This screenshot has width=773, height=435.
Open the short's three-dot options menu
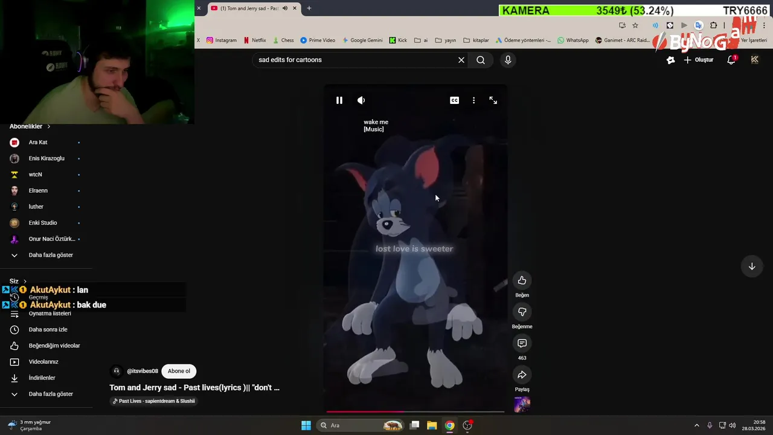[473, 100]
